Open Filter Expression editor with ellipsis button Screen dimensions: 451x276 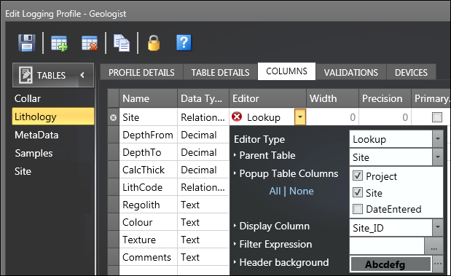(434, 246)
